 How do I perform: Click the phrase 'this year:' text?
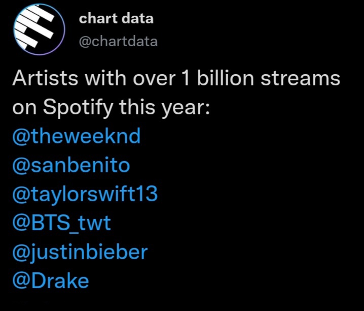click(x=164, y=108)
